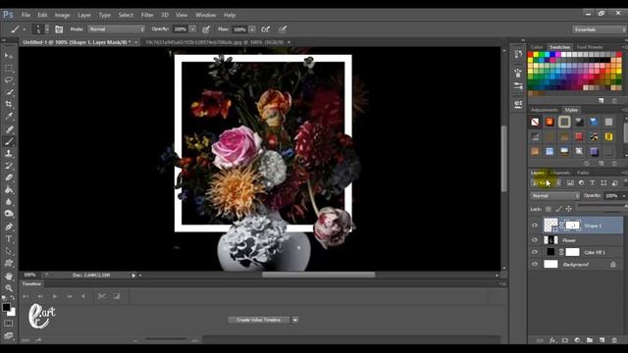628x353 pixels.
Task: Toggle Quick Mask mode icon
Action: pos(9,323)
